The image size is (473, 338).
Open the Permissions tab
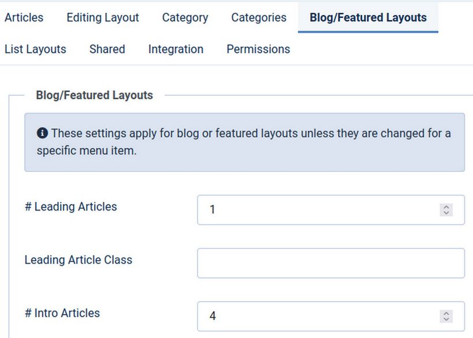tap(258, 49)
